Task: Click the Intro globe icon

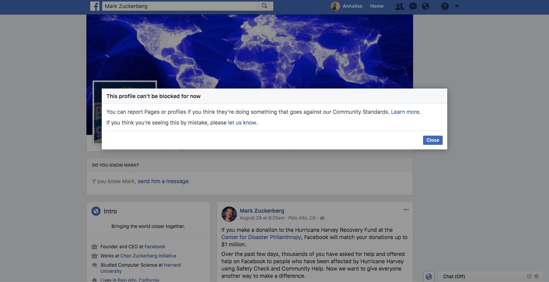Action: pyautogui.click(x=96, y=211)
